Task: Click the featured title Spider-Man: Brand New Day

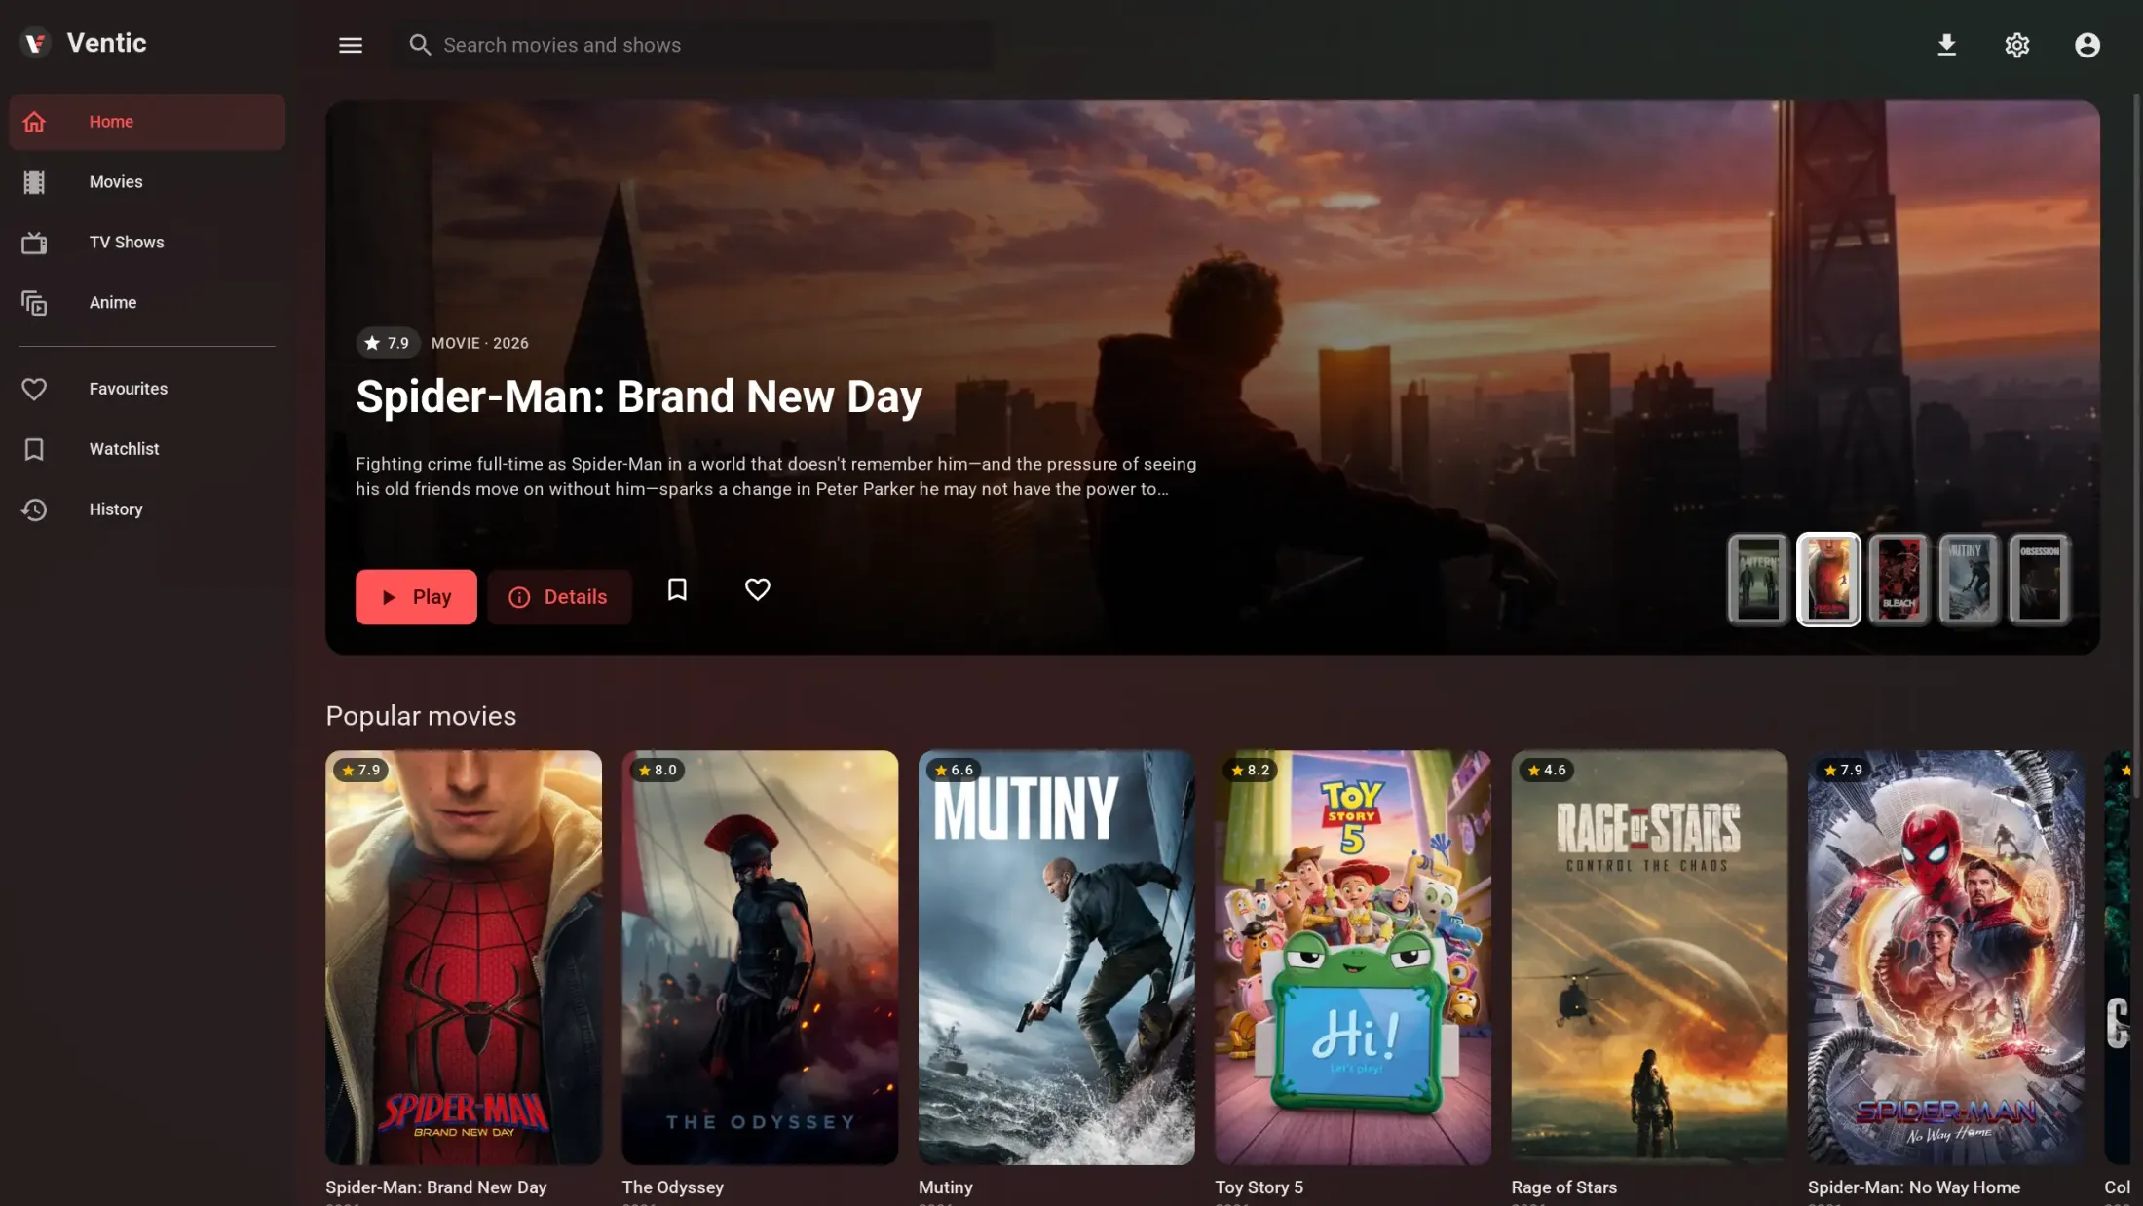Action: (639, 397)
